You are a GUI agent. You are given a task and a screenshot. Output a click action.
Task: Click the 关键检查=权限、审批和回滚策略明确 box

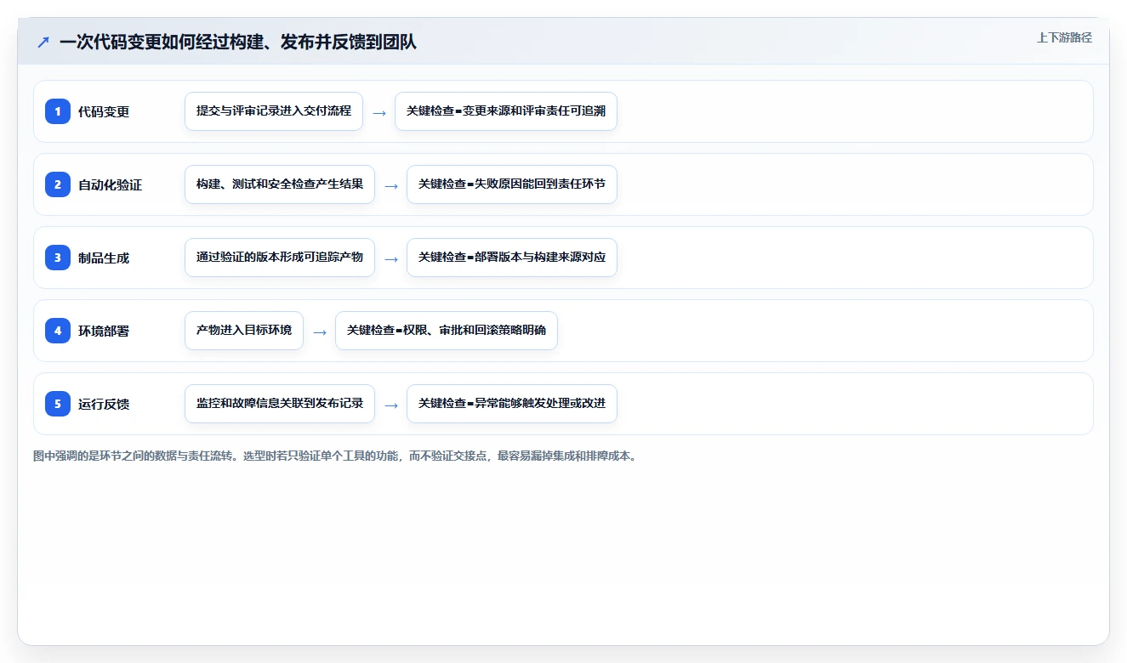(x=447, y=331)
